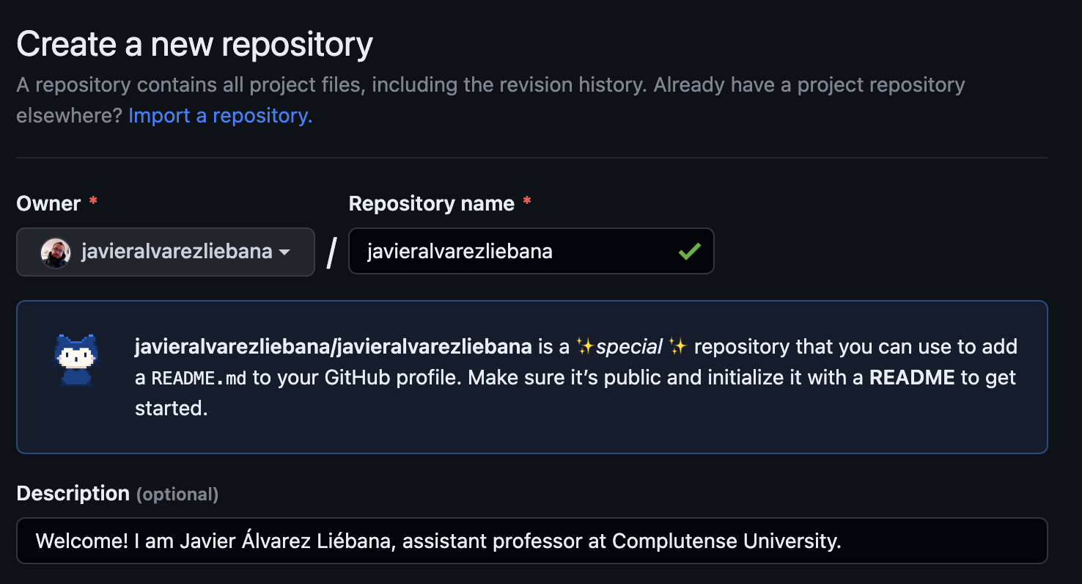Click the Owner field label
1082x584 pixels.
point(48,203)
